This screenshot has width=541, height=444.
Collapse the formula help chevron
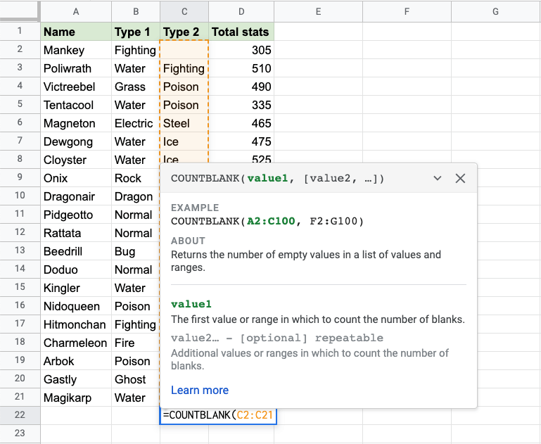point(438,179)
